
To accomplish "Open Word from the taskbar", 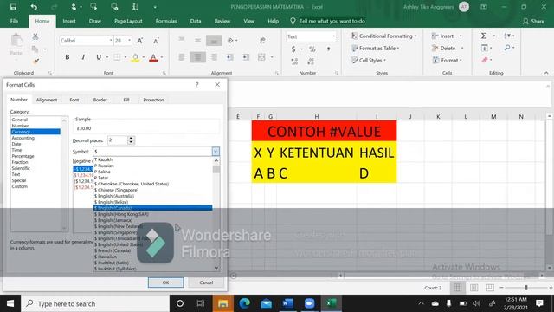I will click(287, 303).
